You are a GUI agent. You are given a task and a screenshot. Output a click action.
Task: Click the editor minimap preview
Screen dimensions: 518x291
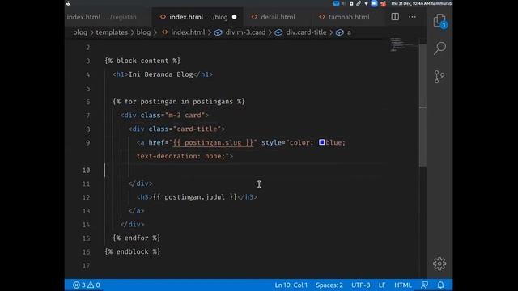pos(404,45)
